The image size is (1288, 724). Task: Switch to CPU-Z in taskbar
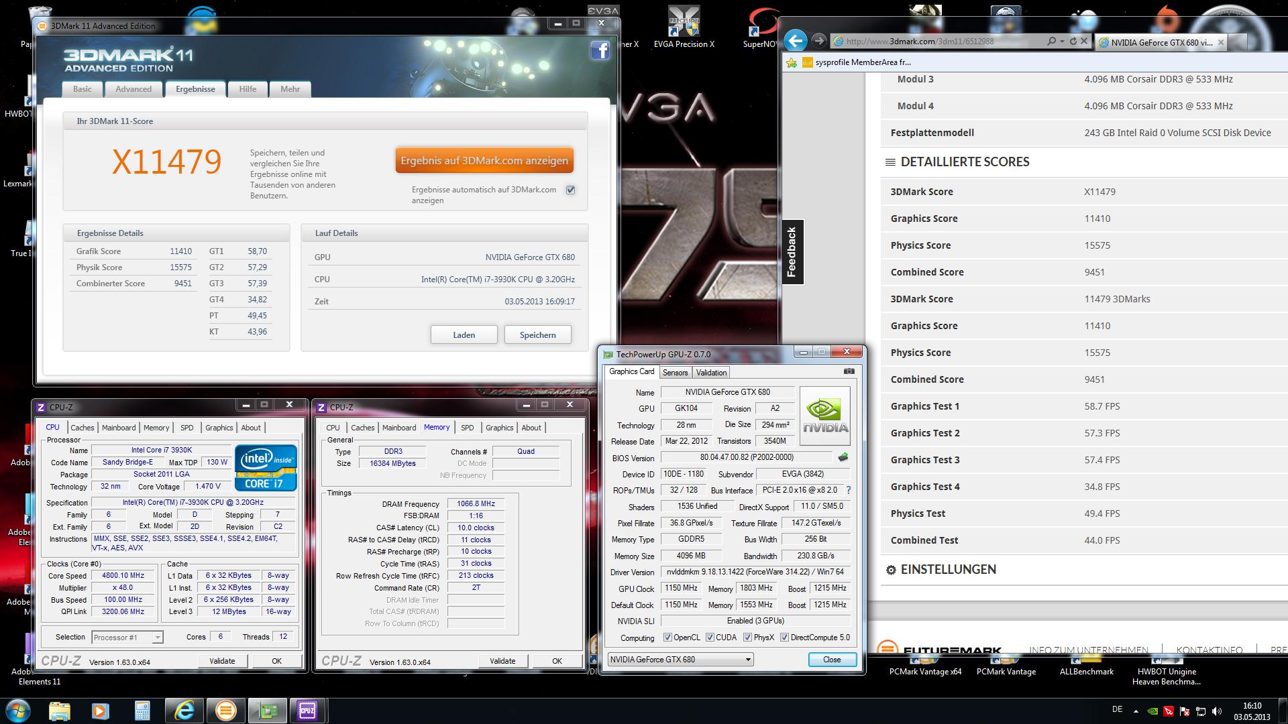[308, 711]
